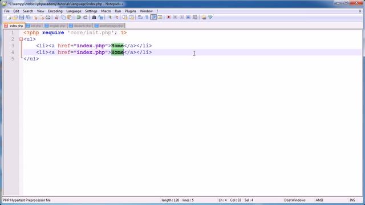
Task: Zoom out using toolbar icon
Action: [x=116, y=18]
